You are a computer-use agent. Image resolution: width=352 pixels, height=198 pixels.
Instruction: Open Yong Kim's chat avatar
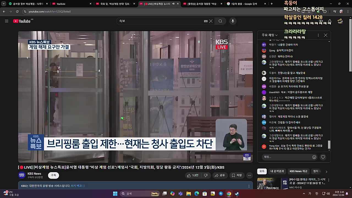[264, 147]
